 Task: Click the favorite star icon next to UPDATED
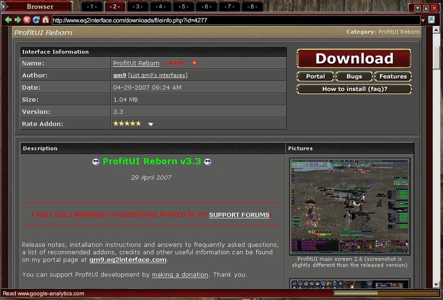[x=195, y=63]
